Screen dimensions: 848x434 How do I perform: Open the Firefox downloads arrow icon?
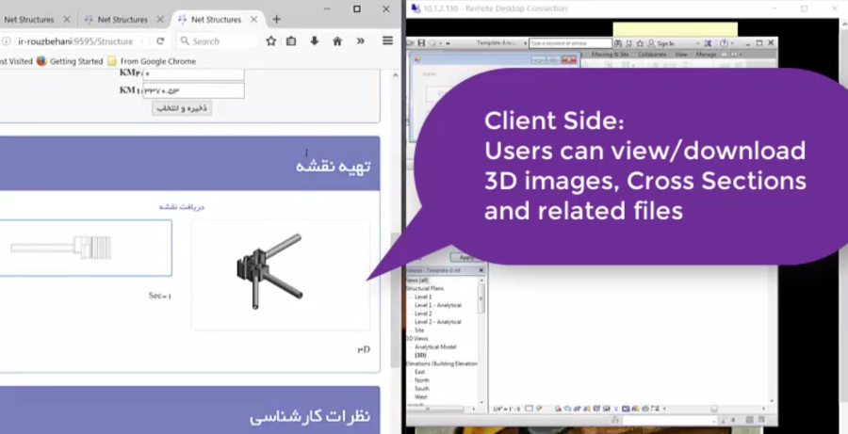pyautogui.click(x=314, y=41)
